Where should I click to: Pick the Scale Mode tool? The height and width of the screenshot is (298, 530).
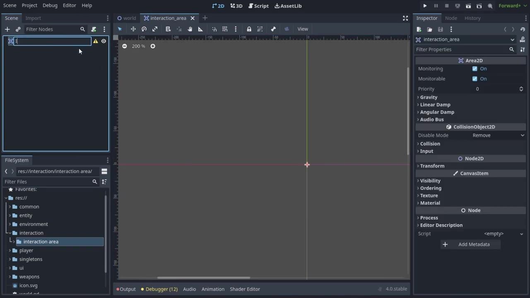tap(155, 29)
